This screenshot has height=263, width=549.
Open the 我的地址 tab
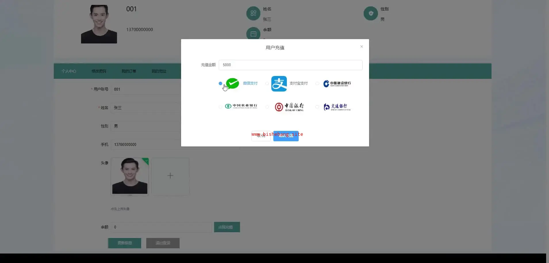point(159,71)
